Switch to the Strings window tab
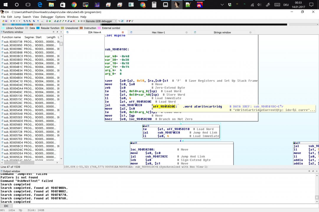Viewport: 319px width, 212px height. [222, 32]
